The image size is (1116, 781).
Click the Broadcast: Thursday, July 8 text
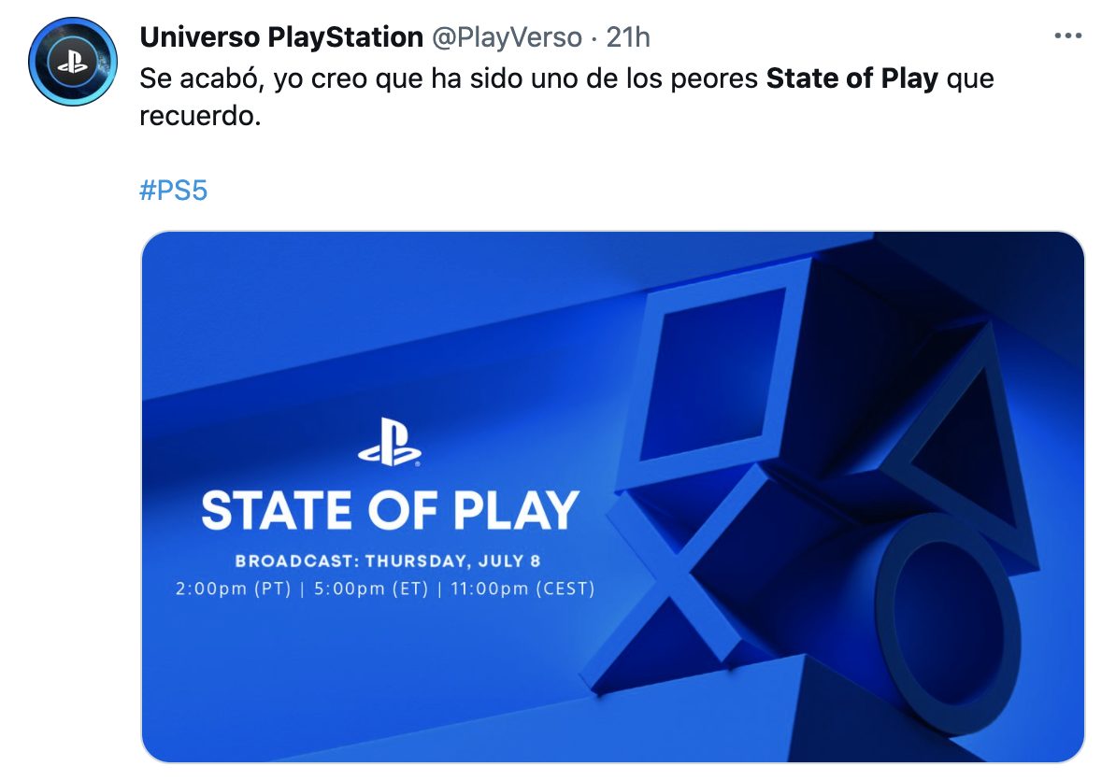click(388, 561)
